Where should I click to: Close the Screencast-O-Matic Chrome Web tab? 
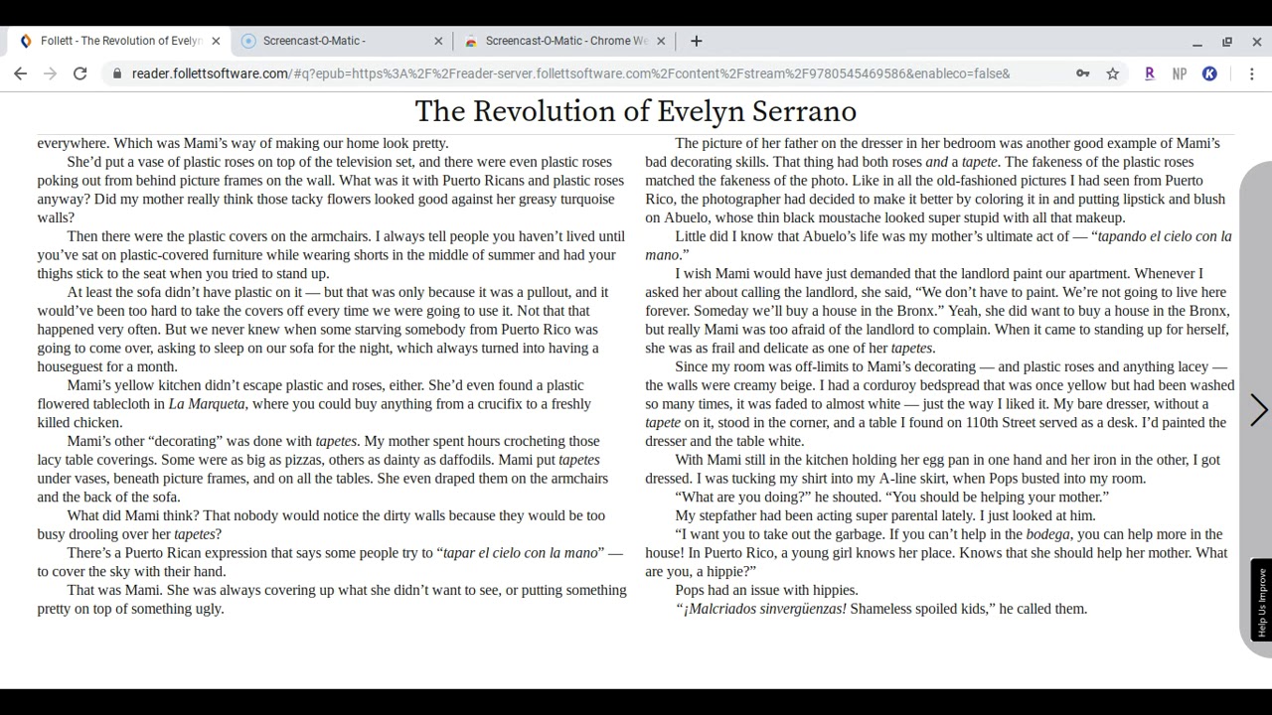(x=661, y=41)
